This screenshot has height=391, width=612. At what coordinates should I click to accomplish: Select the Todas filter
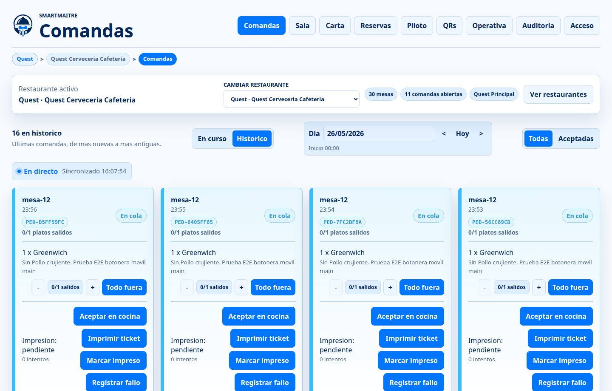coord(538,139)
